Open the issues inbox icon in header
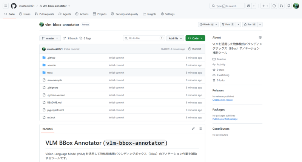This screenshot has width=302, height=162. (x=274, y=6)
